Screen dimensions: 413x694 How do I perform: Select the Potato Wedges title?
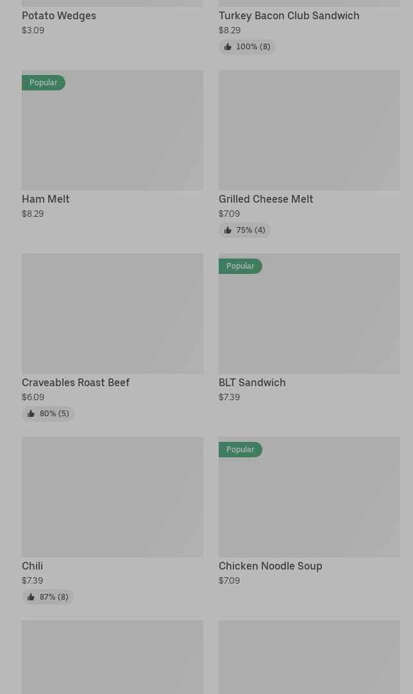point(59,15)
